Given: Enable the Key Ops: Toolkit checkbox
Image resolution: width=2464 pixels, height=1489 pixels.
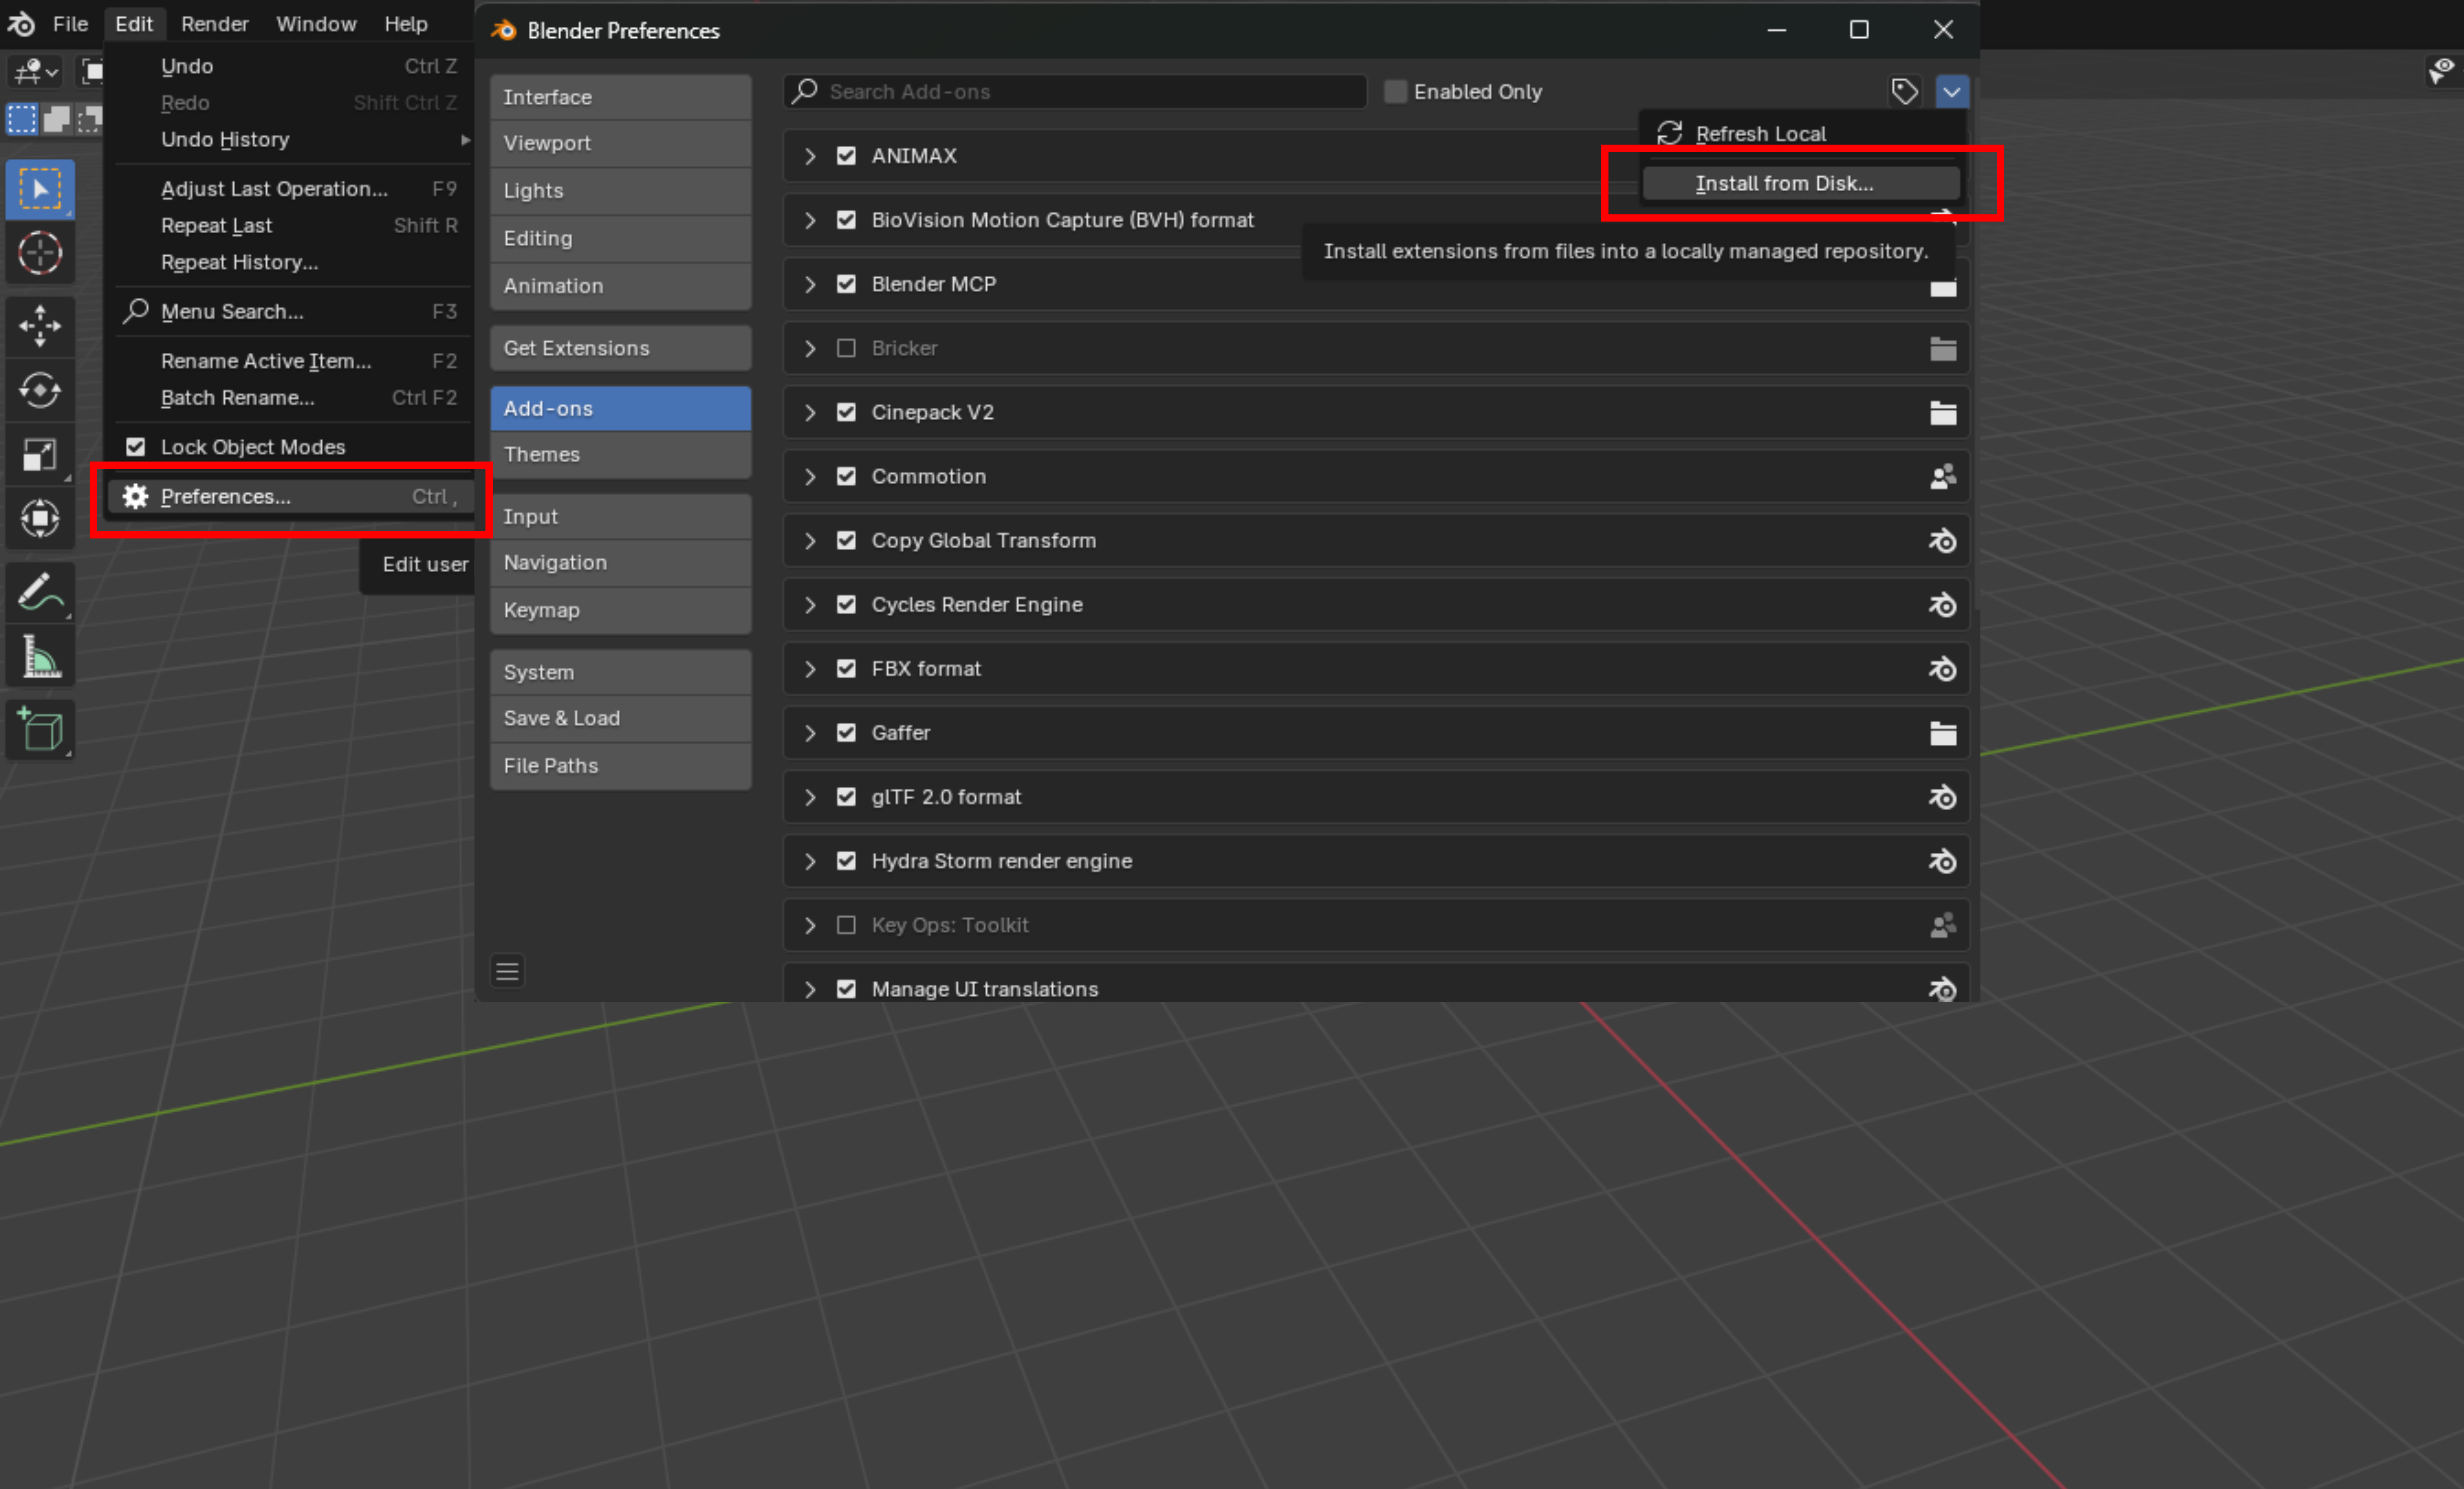Looking at the screenshot, I should click(x=846, y=924).
